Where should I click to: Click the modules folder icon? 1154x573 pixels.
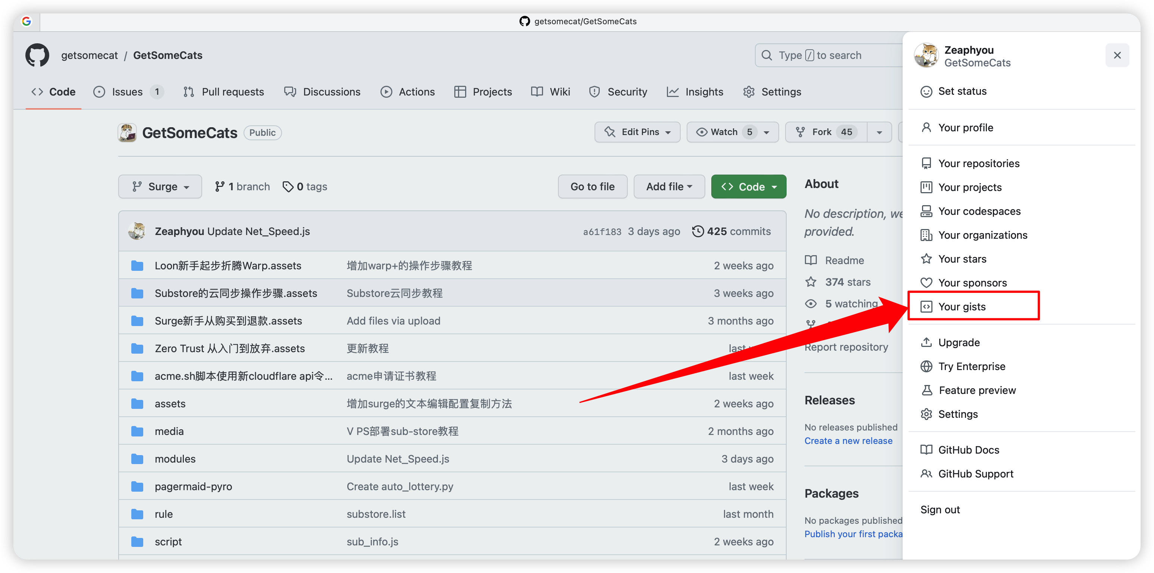[137, 459]
